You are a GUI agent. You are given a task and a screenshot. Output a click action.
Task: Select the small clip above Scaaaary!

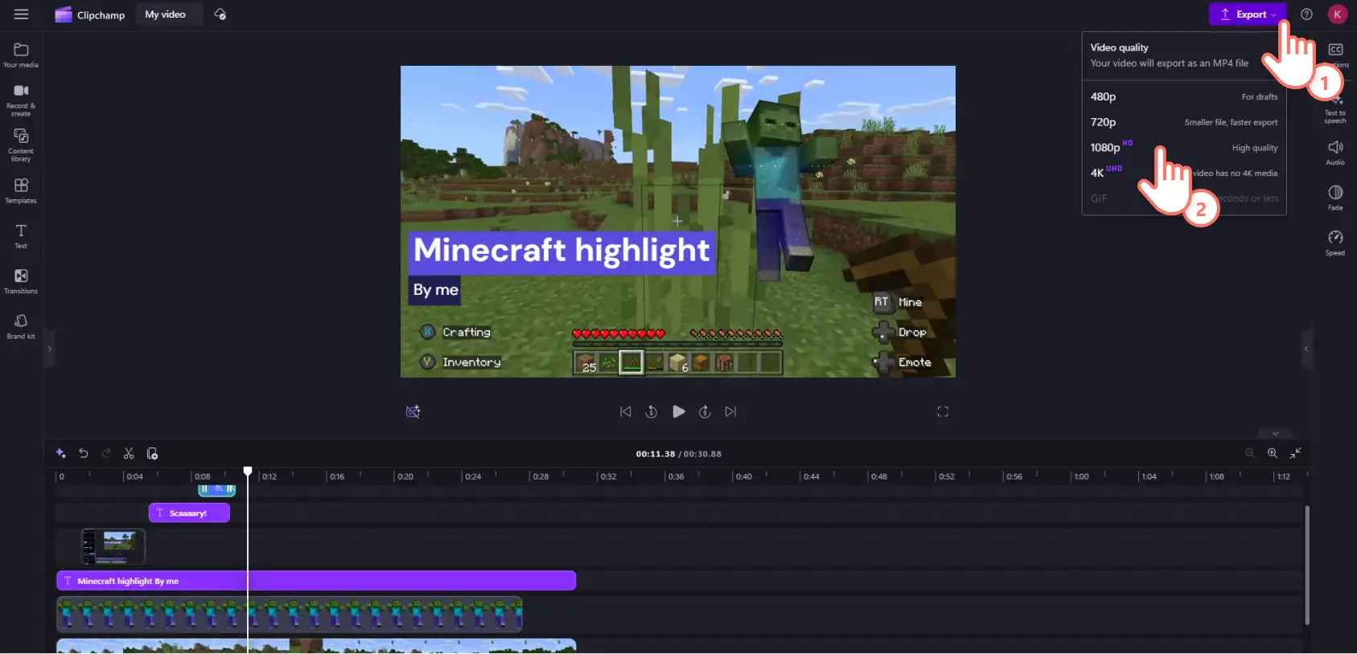(x=217, y=489)
